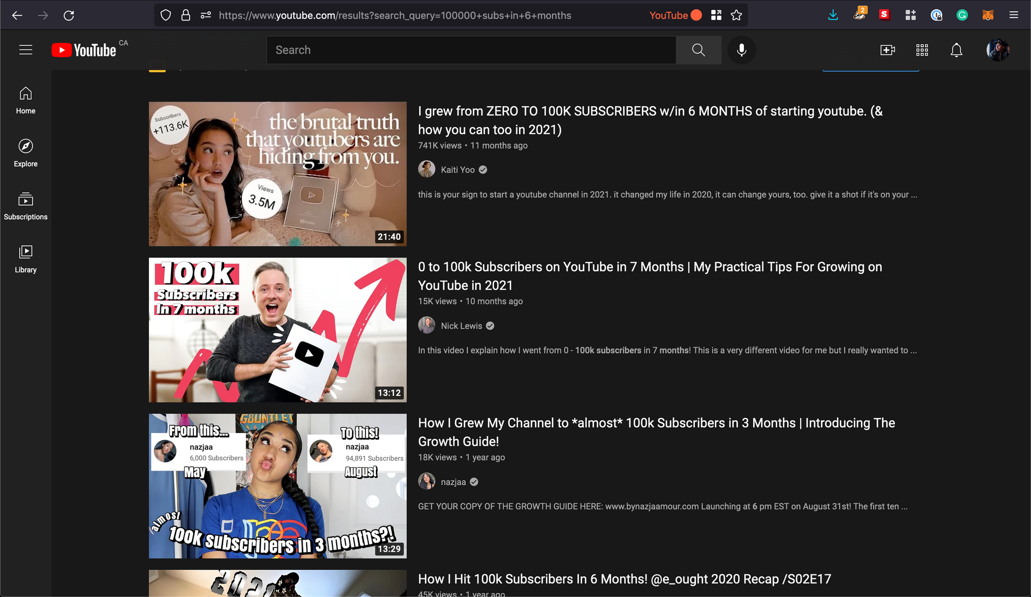The height and width of the screenshot is (597, 1031).
Task: Click Nick Lewis's channel avatar
Action: (427, 325)
